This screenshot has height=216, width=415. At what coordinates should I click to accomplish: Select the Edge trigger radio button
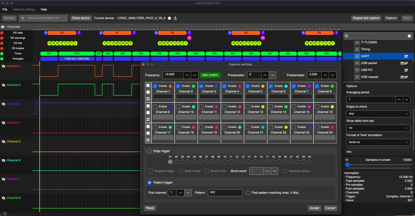coord(150,151)
